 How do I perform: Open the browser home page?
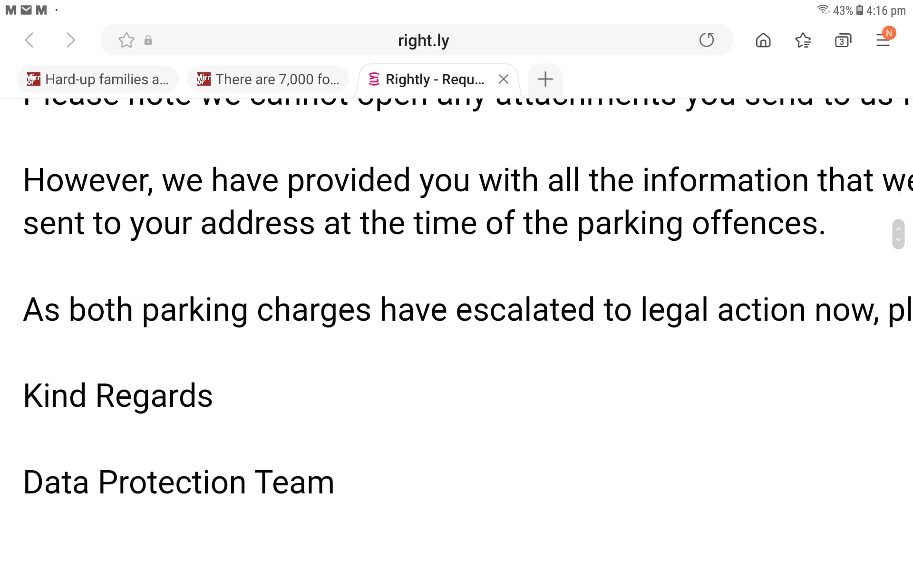763,40
